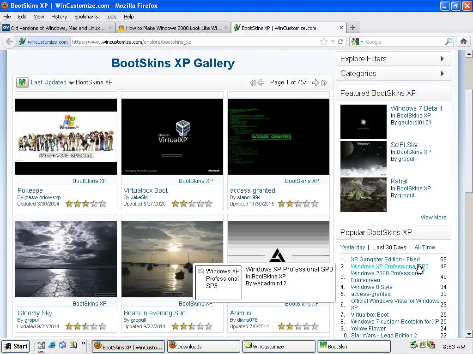The height and width of the screenshot is (354, 473).
Task: Click the SciFi Sky featured link
Action: tap(404, 145)
